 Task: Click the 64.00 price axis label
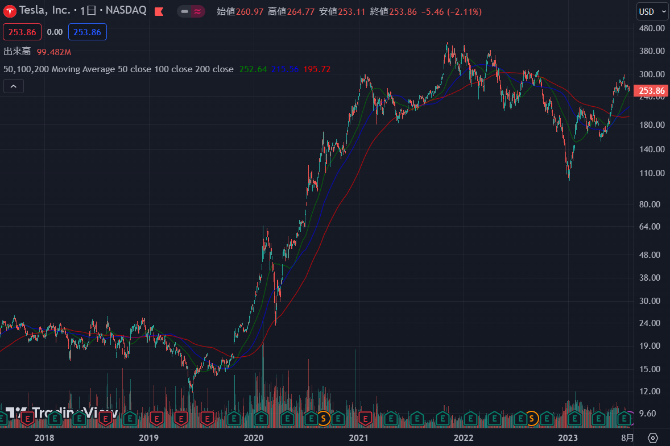650,226
